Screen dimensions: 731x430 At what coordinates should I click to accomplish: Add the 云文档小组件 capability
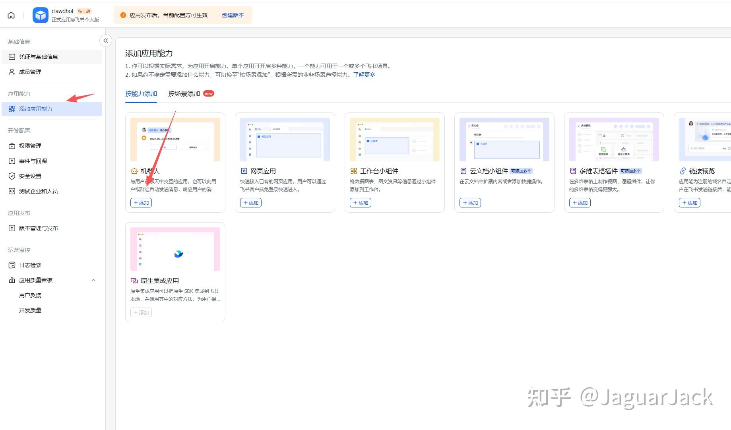[470, 203]
